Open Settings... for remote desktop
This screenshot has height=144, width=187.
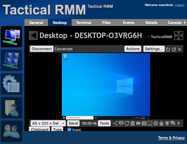(x=154, y=49)
